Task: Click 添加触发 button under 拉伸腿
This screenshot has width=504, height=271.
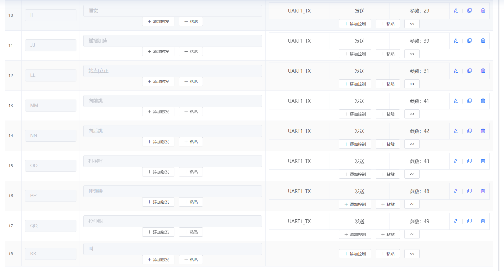Action: click(x=158, y=232)
